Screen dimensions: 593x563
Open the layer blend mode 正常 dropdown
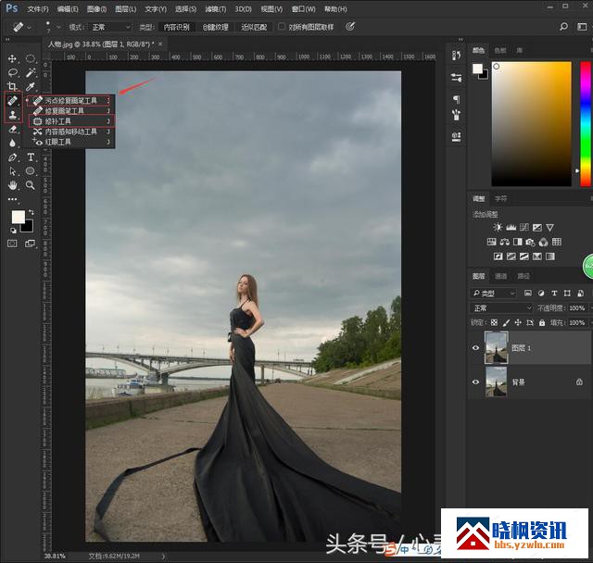point(501,308)
